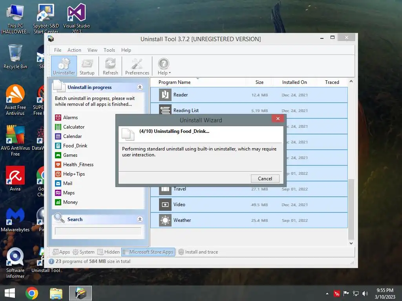
Task: Open Software Informer desktop shortcut
Action: [x=15, y=263]
